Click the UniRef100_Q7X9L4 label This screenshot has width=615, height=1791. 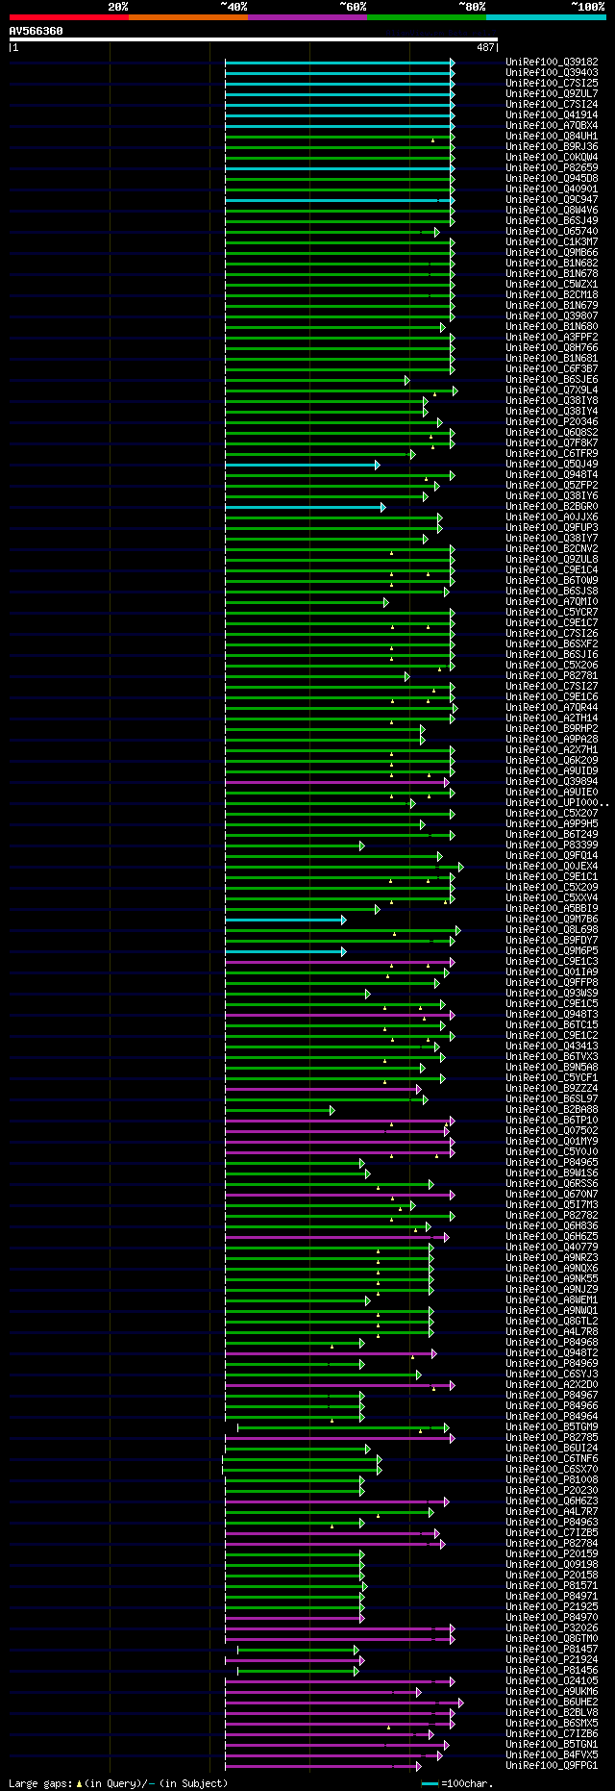tap(552, 390)
